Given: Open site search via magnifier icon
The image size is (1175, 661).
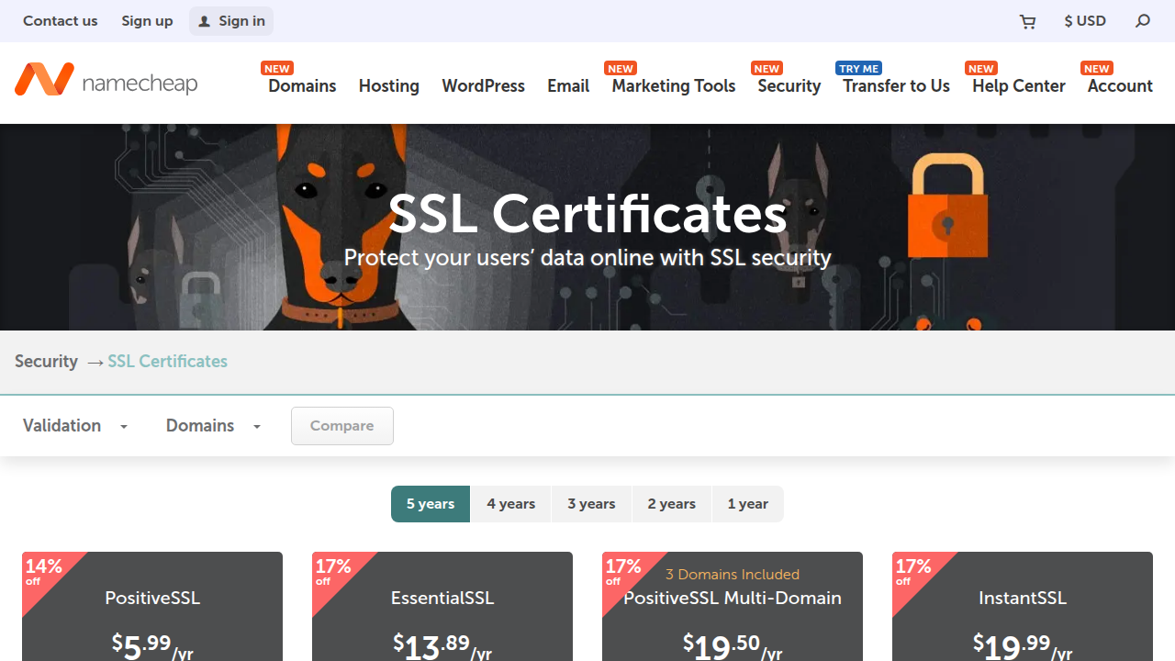Looking at the screenshot, I should [1143, 21].
